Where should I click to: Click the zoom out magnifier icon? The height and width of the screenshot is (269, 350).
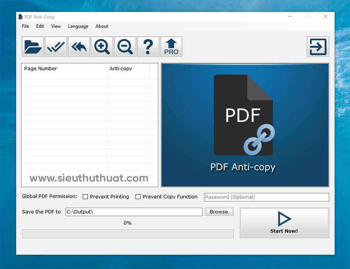125,47
